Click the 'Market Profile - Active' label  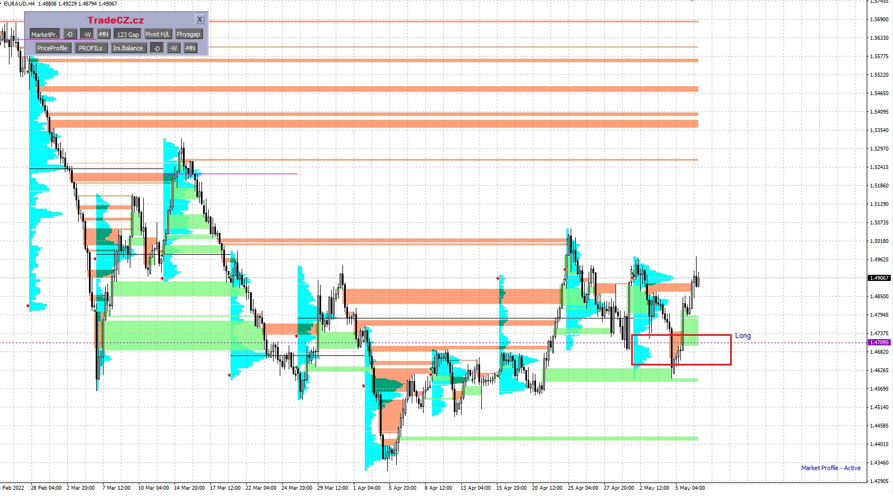pos(830,468)
